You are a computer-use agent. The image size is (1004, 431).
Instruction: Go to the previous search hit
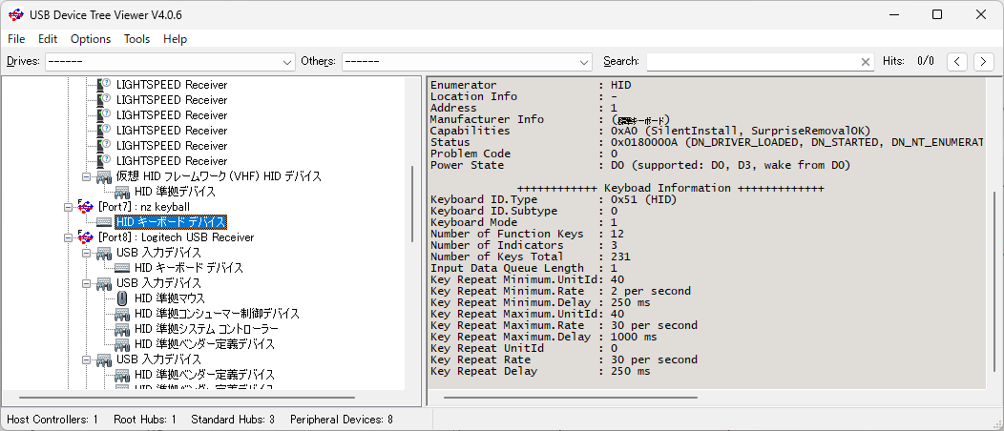click(x=957, y=61)
